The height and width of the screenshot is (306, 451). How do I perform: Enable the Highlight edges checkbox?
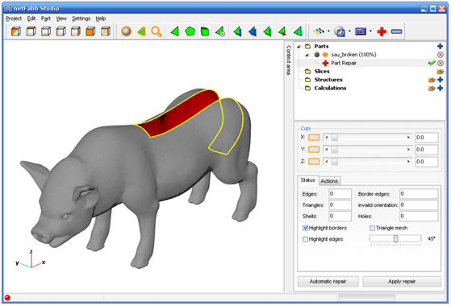[306, 239]
